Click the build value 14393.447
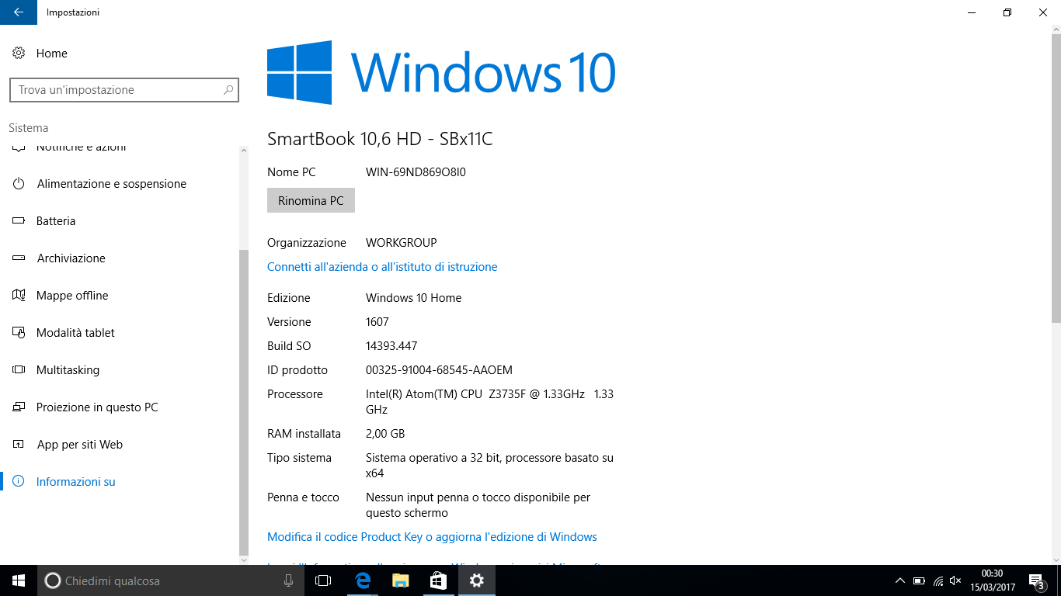The width and height of the screenshot is (1061, 596). click(x=391, y=346)
